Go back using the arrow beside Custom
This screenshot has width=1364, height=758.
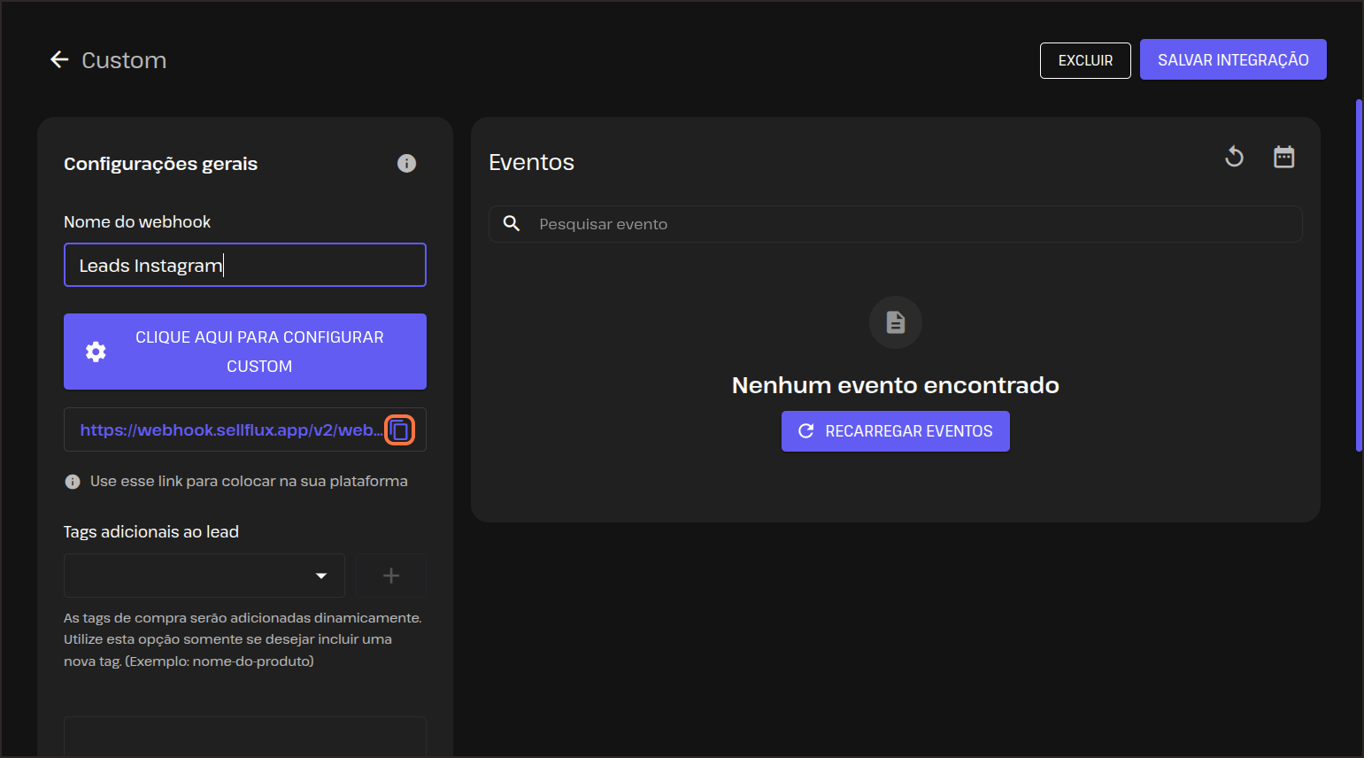(59, 60)
